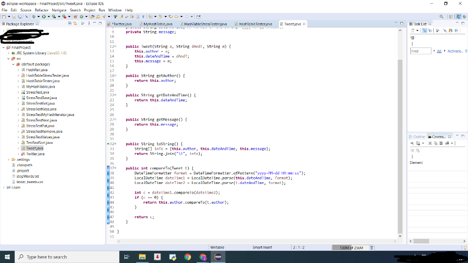Click Collapse All icon in Task List
468x263 pixels.
click(x=457, y=31)
